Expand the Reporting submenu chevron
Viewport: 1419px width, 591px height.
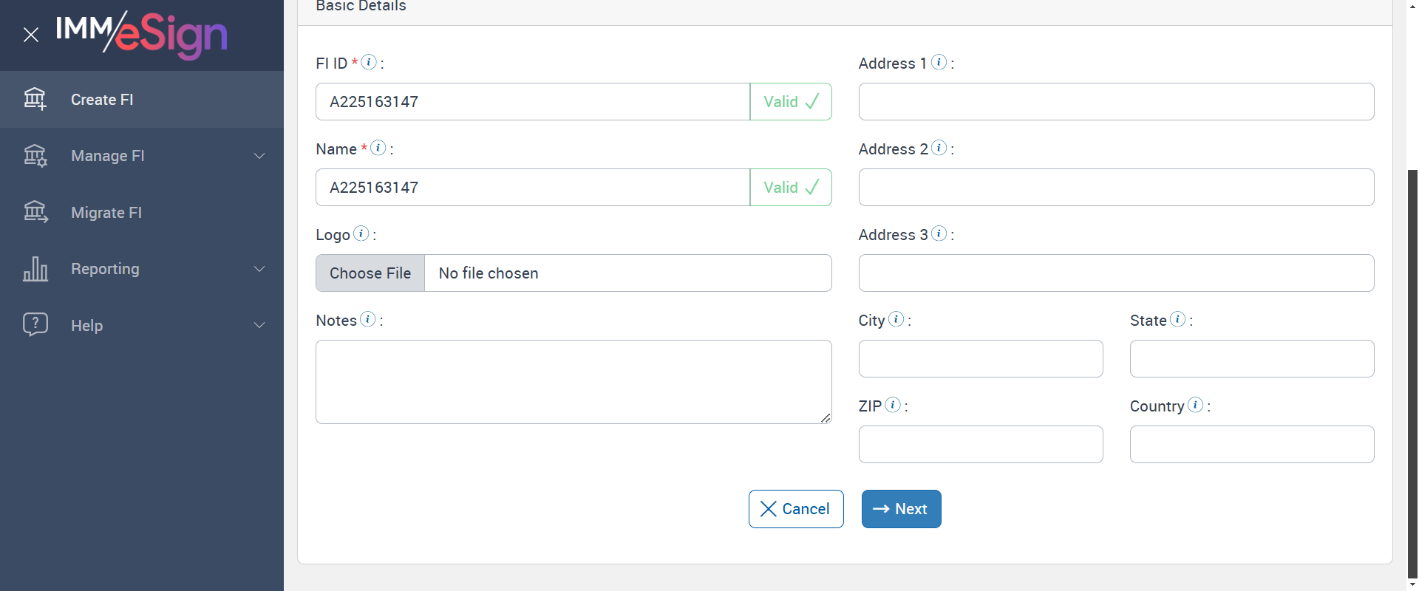click(259, 269)
